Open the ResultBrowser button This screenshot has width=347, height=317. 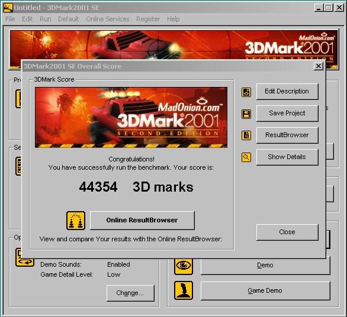pos(287,135)
